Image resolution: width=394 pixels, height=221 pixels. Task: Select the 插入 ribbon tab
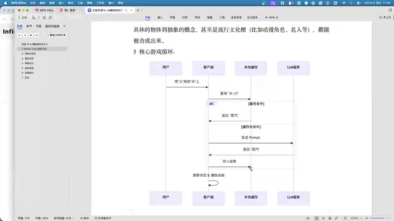click(160, 18)
